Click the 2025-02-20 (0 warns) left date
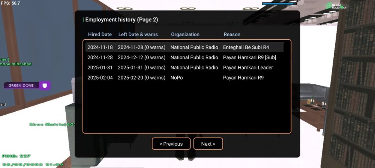 [141, 78]
